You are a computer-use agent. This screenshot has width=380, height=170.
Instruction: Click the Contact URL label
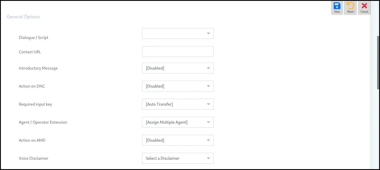point(30,52)
